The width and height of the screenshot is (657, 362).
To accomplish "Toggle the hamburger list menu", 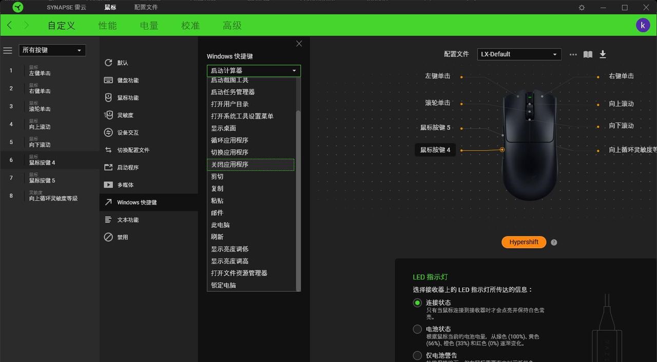I will pyautogui.click(x=8, y=50).
